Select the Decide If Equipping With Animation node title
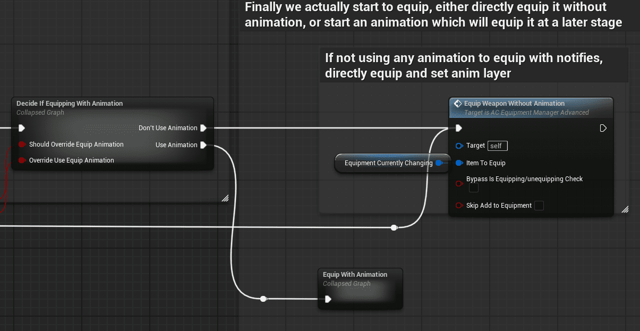Viewport: 640px width, 331px height. click(70, 104)
